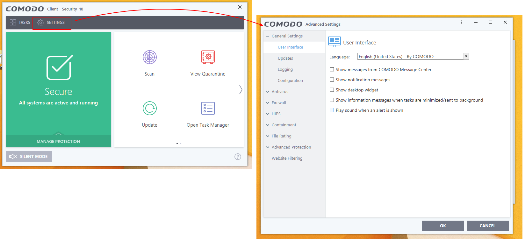Screen dimensions: 525x240
Task: Click the Open Task Manager label
Action: pyautogui.click(x=208, y=125)
